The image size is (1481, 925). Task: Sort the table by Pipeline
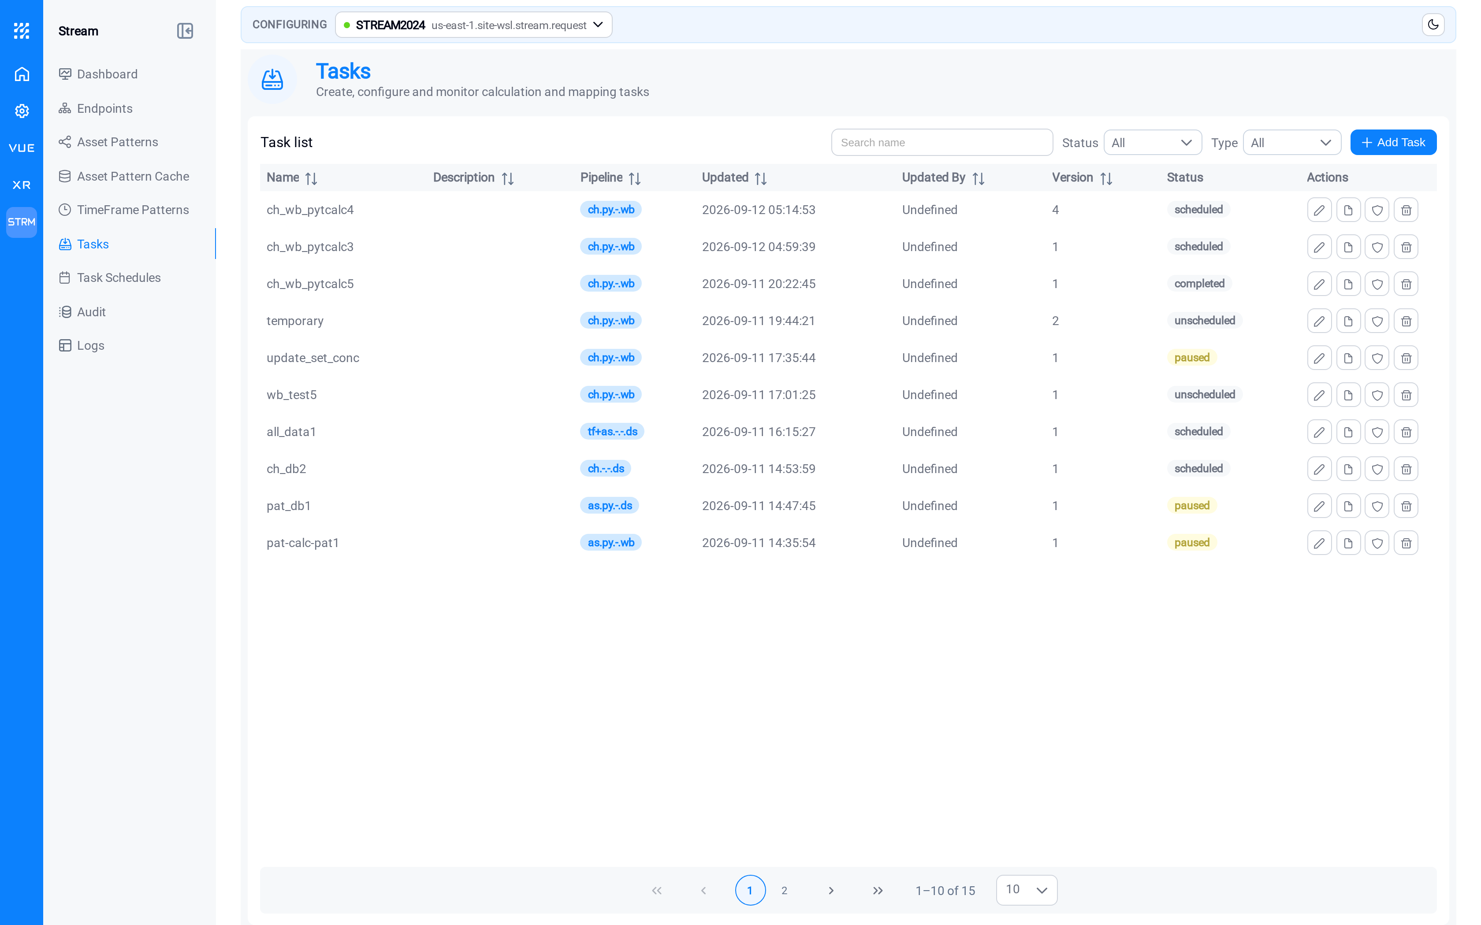[635, 178]
